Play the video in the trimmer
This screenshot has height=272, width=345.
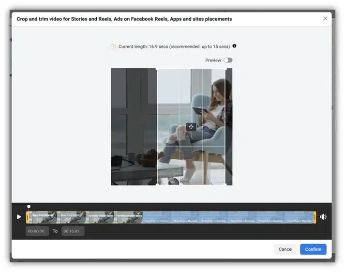click(19, 217)
